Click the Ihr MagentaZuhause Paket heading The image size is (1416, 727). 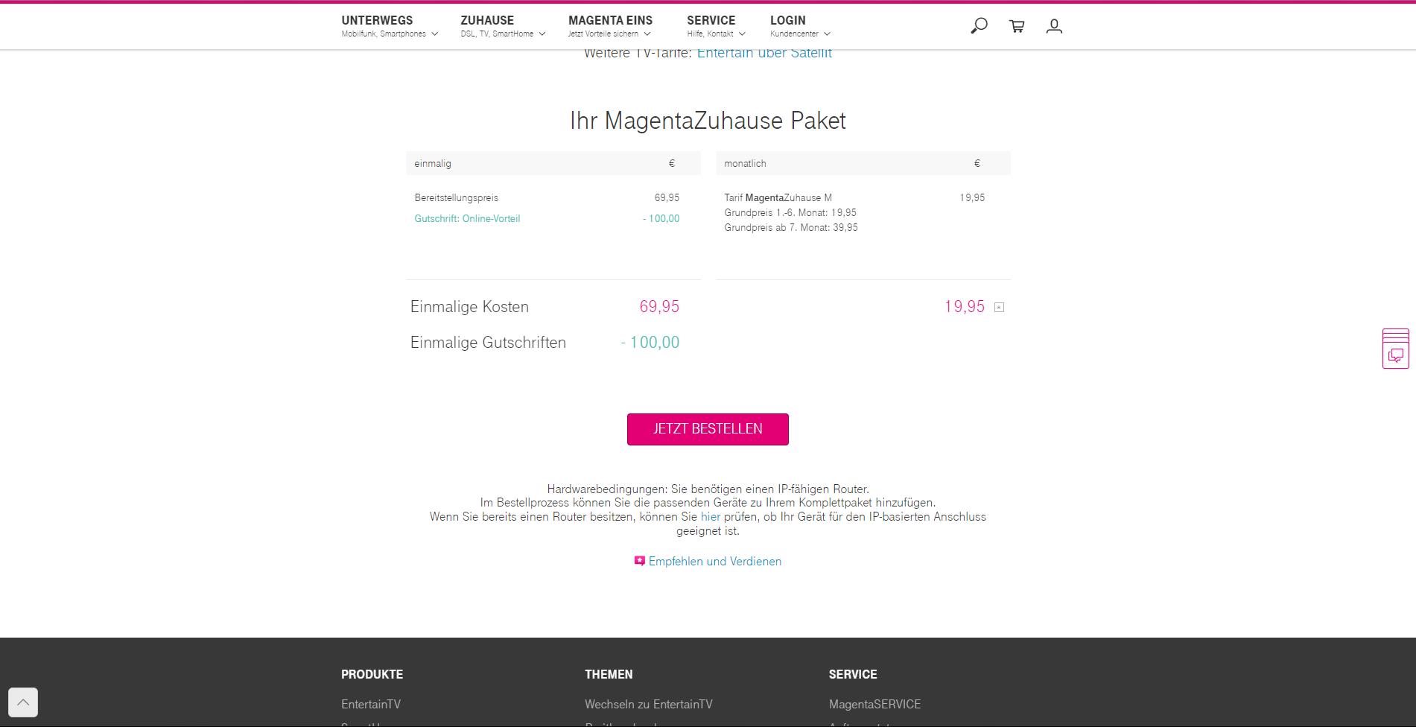pos(708,121)
